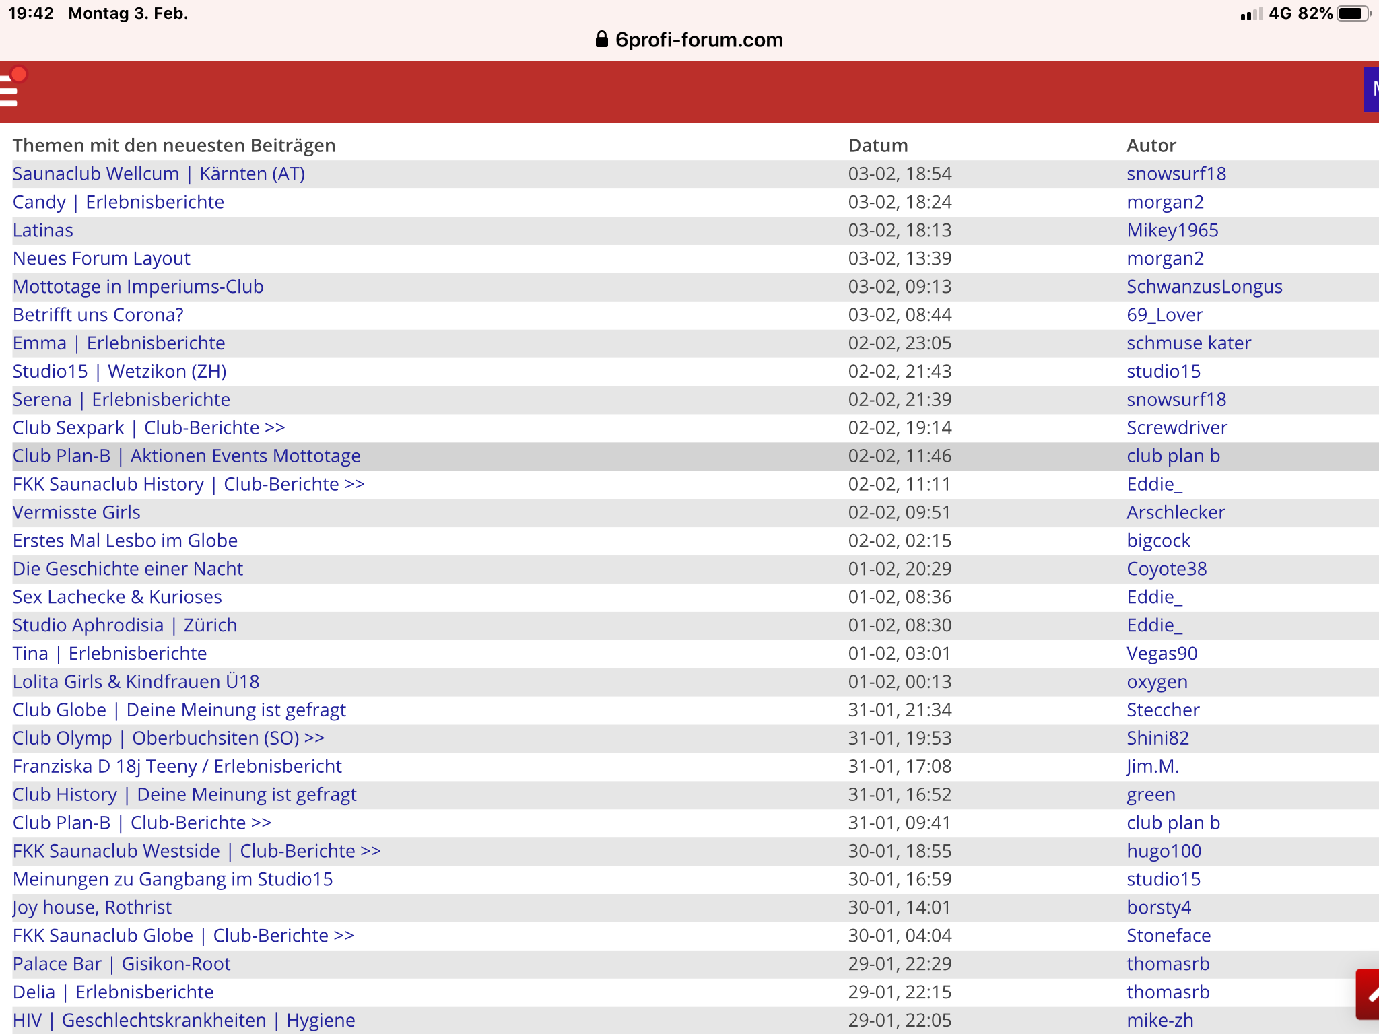View author profile Mikey1965
The width and height of the screenshot is (1379, 1034).
click(x=1172, y=230)
